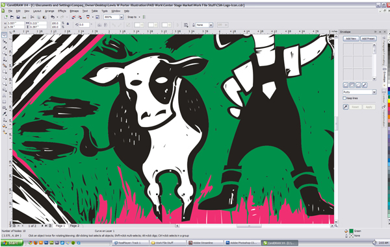Image resolution: width=390 pixels, height=247 pixels.
Task: Enable unconstrained envelope mode
Action: pos(365,85)
